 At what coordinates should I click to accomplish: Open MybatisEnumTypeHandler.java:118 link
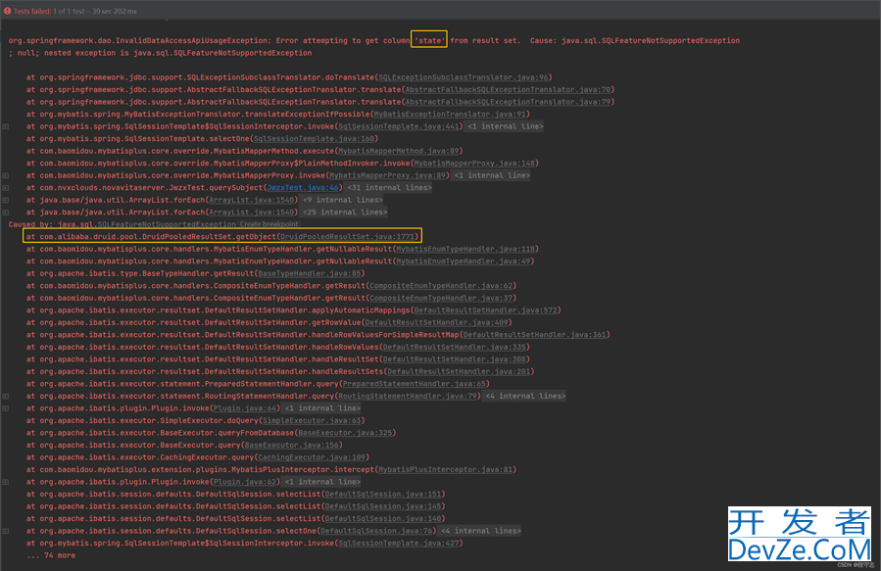point(465,249)
